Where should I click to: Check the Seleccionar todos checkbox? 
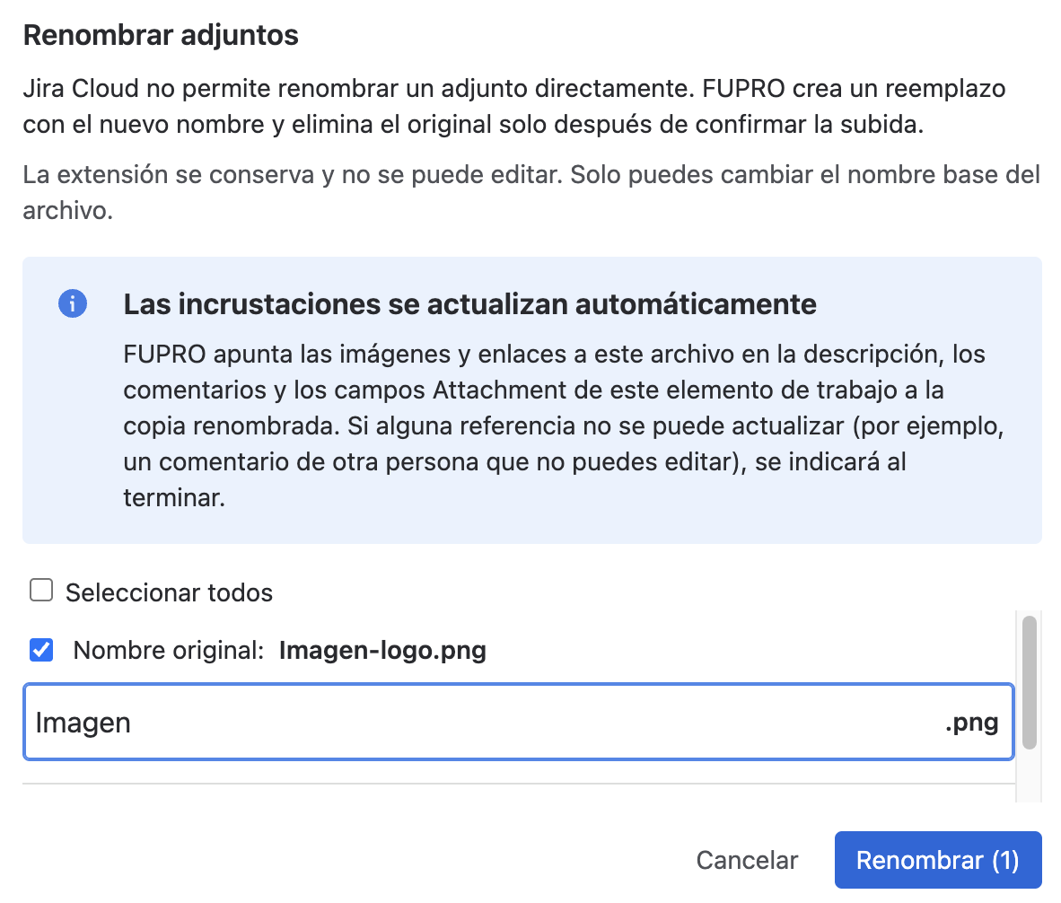pos(41,590)
